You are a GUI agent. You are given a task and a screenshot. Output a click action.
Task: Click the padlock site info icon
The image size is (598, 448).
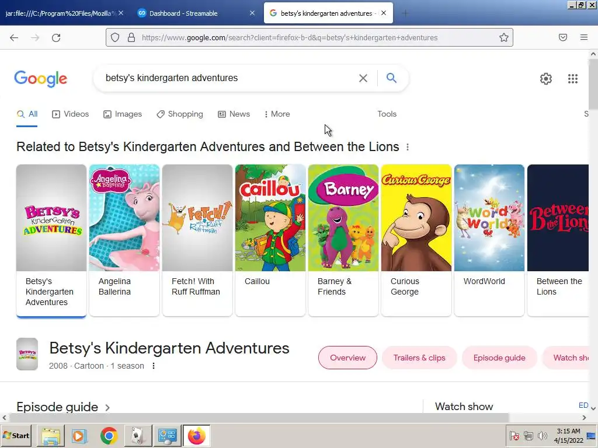[131, 37]
